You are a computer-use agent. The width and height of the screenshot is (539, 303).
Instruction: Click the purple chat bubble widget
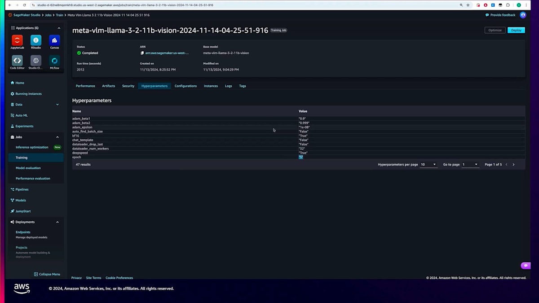tap(526, 266)
